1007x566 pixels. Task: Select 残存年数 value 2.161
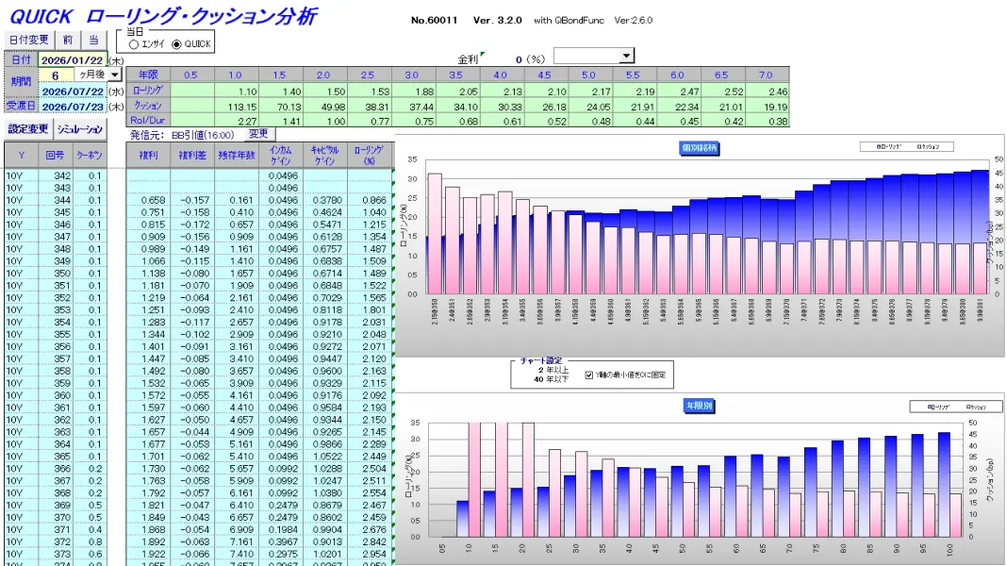(x=237, y=297)
